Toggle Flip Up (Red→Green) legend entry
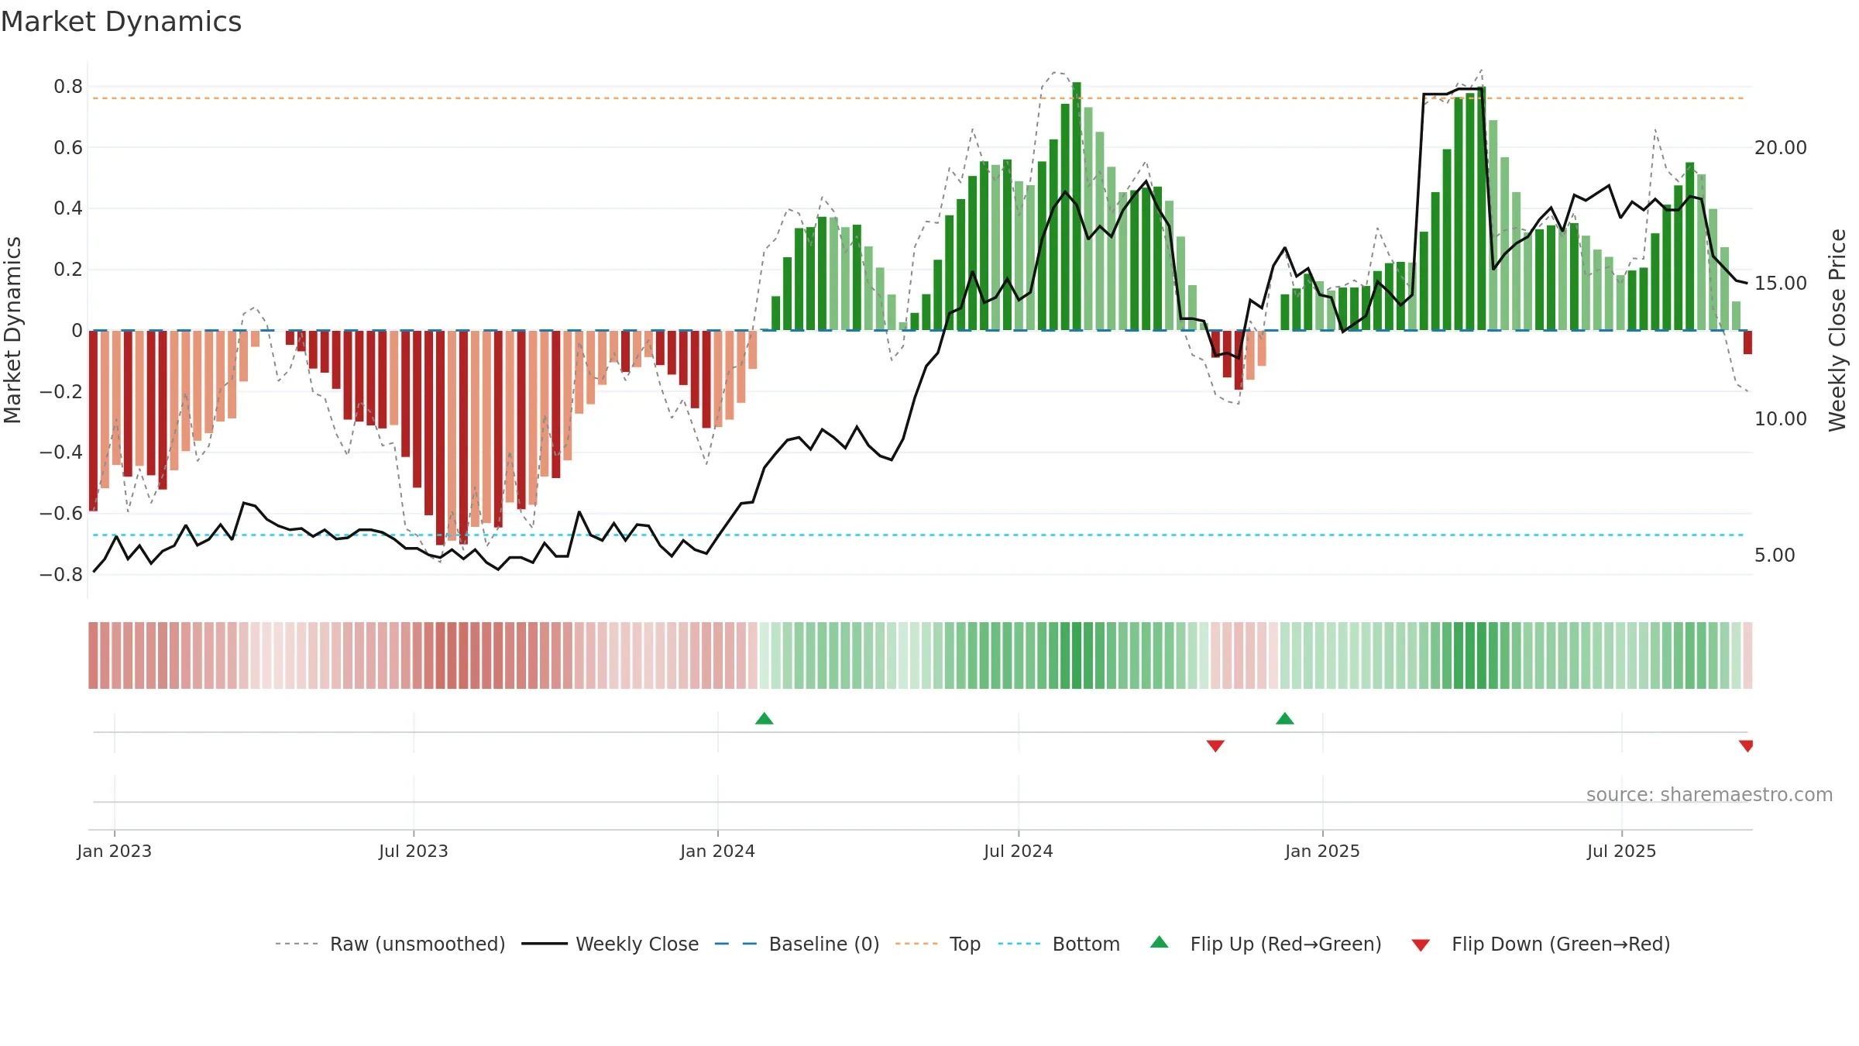1859x1046 pixels. [x=1266, y=944]
